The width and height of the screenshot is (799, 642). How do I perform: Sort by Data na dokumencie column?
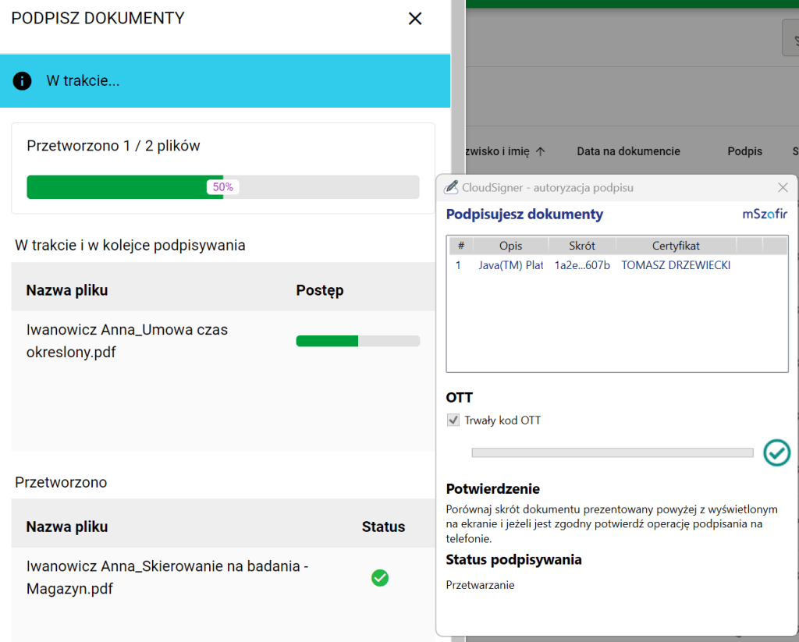[x=628, y=151]
